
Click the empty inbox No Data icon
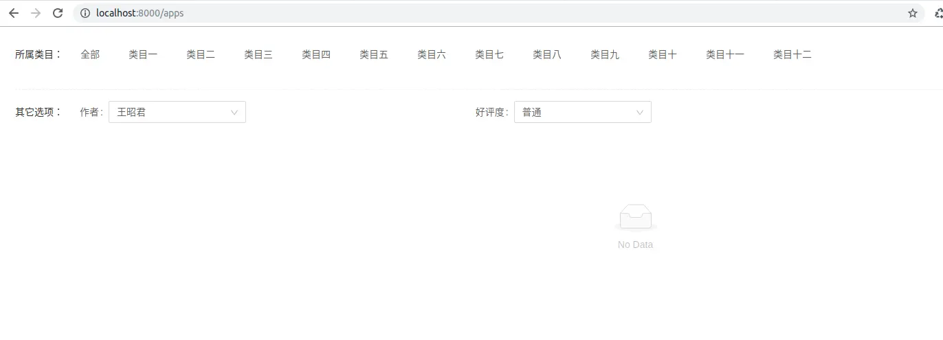[635, 217]
